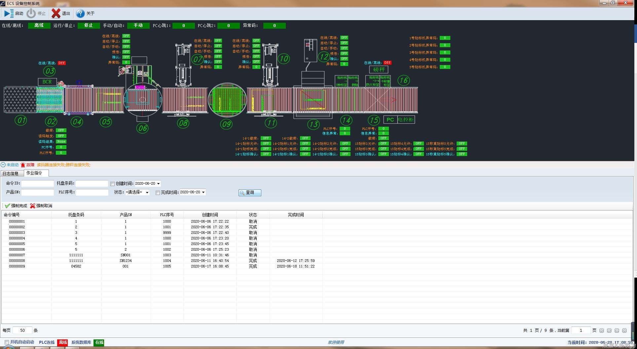Screen dimensions: 637x349
Task: Click the 命令ID input field
Action: (38, 184)
